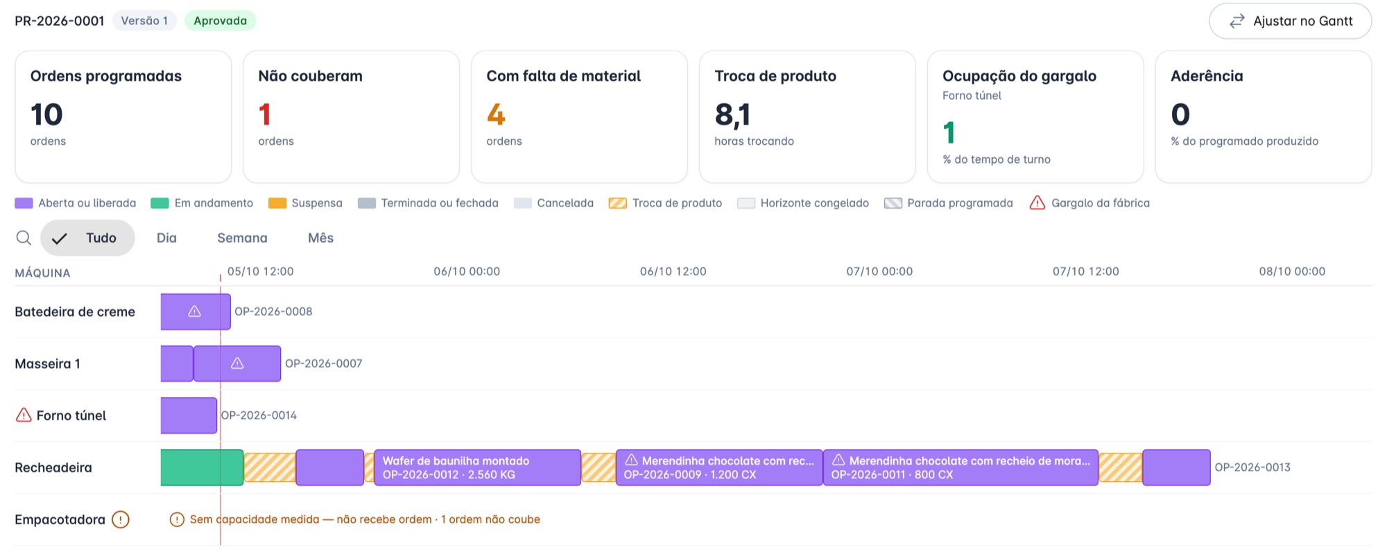
Task: Click the MÁQUINA column header
Action: [x=42, y=272]
